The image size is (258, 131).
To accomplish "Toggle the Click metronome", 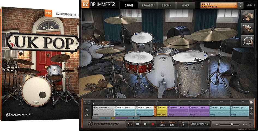I will 183,124.
